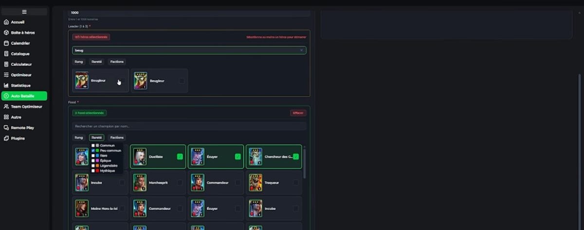Open the Factions filter in Feed section
Image resolution: width=584 pixels, height=230 pixels.
tap(117, 137)
